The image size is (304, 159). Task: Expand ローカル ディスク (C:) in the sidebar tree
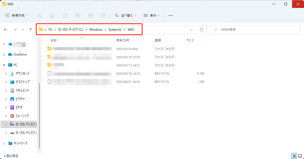(x=6, y=124)
